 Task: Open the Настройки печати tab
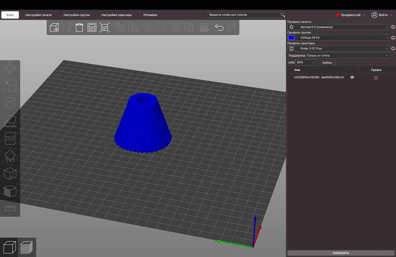point(38,15)
